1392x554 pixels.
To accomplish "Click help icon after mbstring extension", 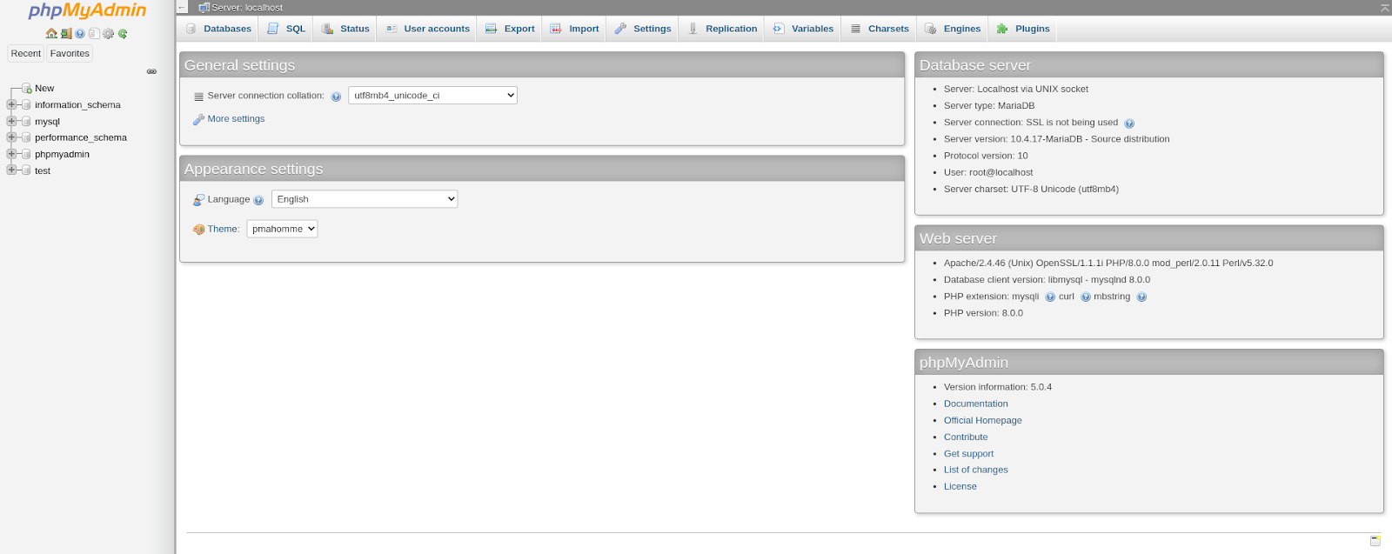I will click(x=1141, y=297).
